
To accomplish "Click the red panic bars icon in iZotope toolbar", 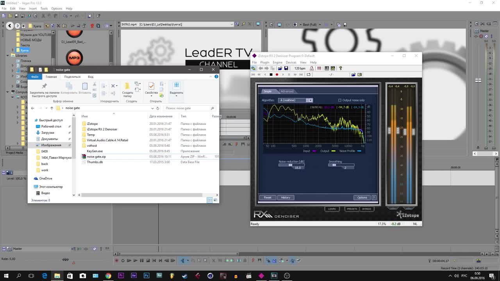I will pos(319,68).
